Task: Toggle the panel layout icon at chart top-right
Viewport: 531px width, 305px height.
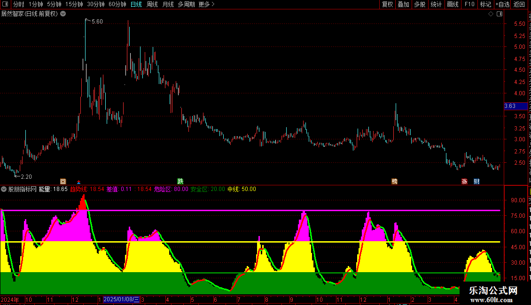Action: pyautogui.click(x=500, y=14)
